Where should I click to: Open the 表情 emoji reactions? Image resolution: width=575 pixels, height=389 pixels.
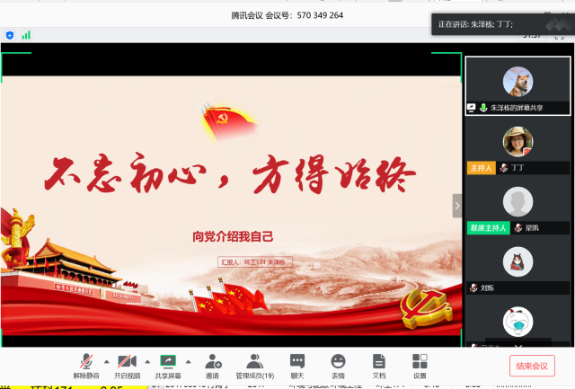point(338,365)
